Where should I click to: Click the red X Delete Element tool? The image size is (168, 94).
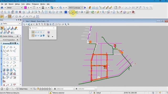pyautogui.click(x=9, y=32)
